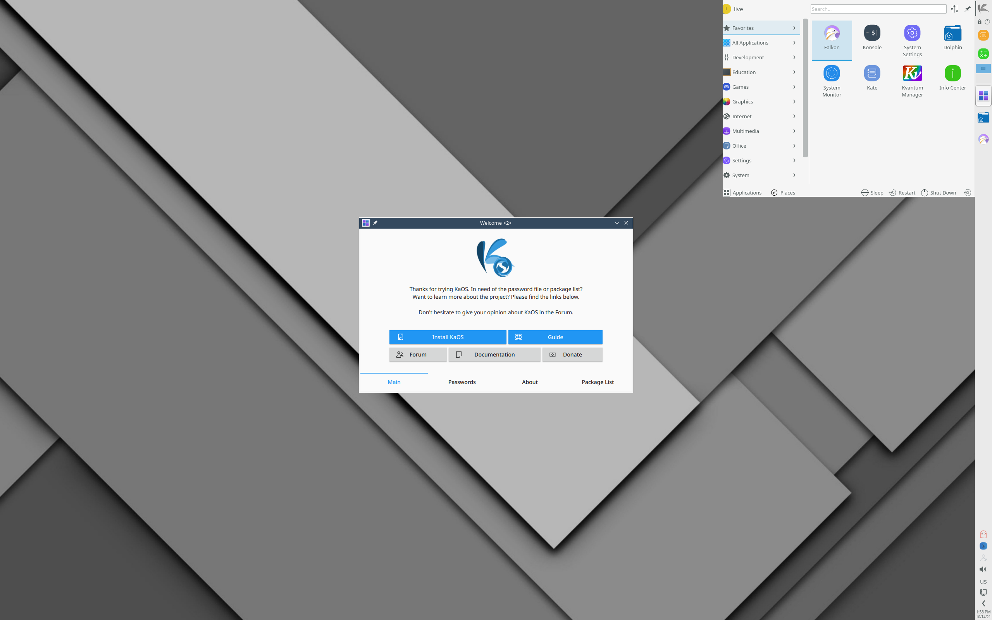Viewport: 992px width, 620px height.
Task: Switch to the About tab
Action: 530,382
